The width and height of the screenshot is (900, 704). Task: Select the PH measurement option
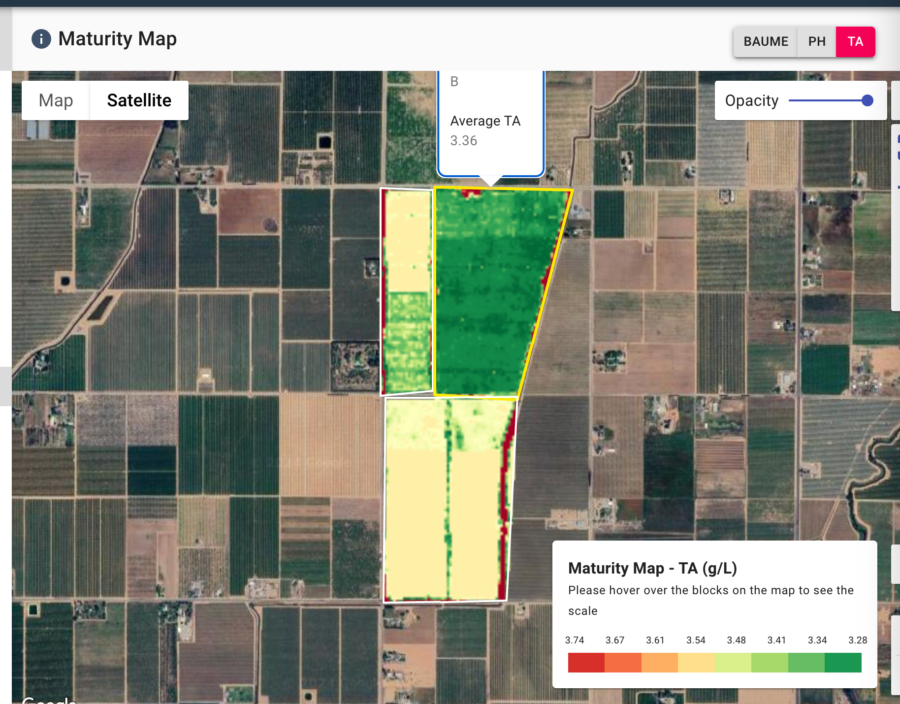[x=816, y=42]
